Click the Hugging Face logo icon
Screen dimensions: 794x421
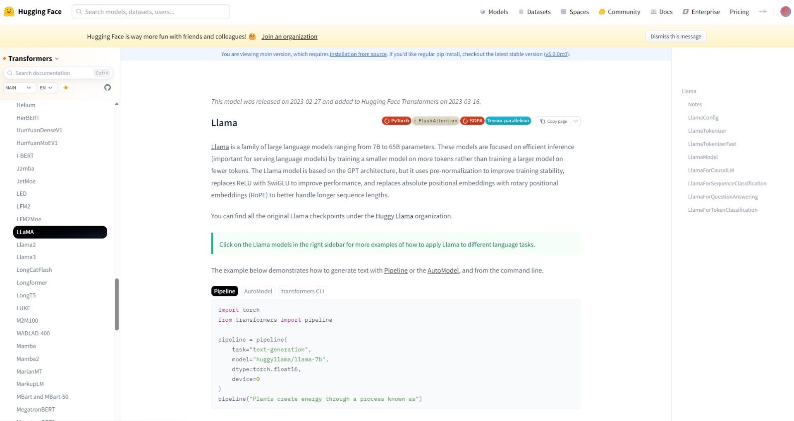coord(9,12)
